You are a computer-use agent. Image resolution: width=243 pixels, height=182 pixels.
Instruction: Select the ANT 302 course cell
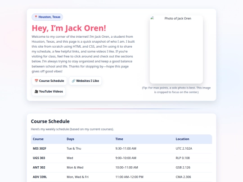point(39,168)
